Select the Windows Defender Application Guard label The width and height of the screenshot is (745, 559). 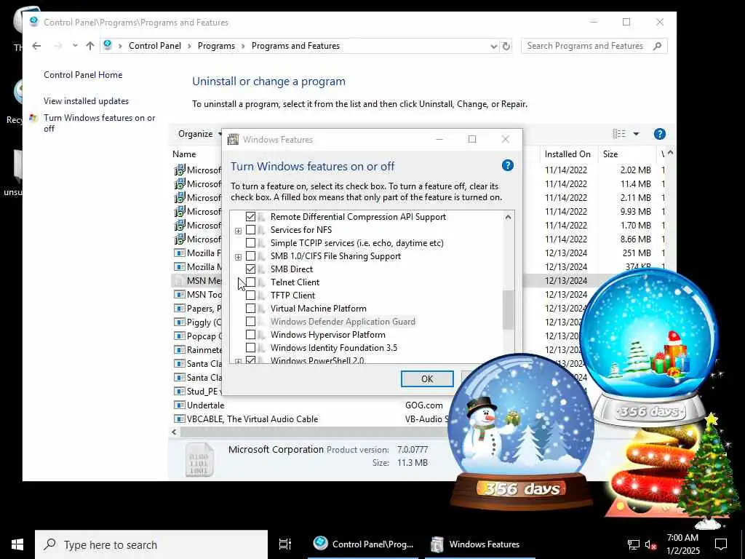click(343, 322)
